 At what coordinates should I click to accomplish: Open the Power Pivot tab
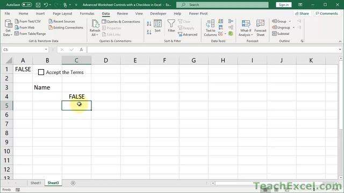(198, 13)
